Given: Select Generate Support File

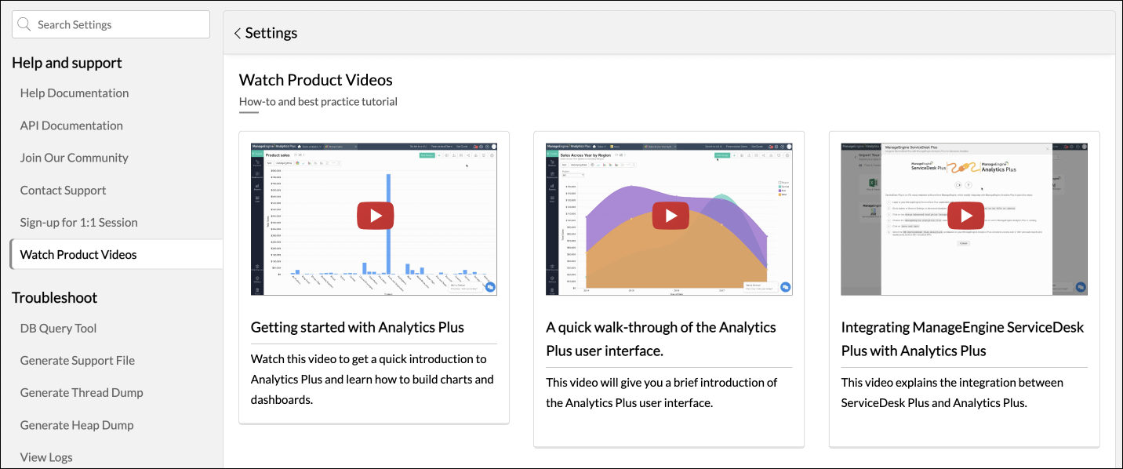Looking at the screenshot, I should coord(78,360).
